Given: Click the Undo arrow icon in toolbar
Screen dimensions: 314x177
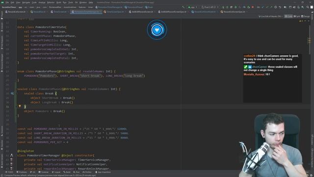Looking at the screenshot, I should 280,7.
